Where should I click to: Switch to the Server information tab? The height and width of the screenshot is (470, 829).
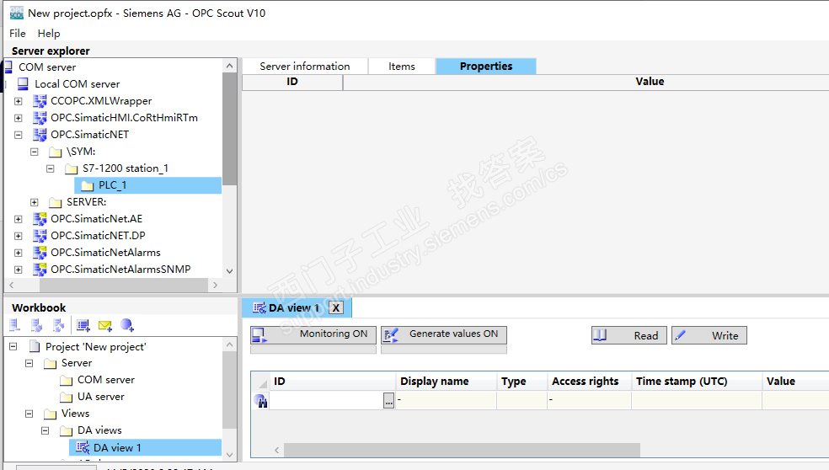(x=304, y=66)
